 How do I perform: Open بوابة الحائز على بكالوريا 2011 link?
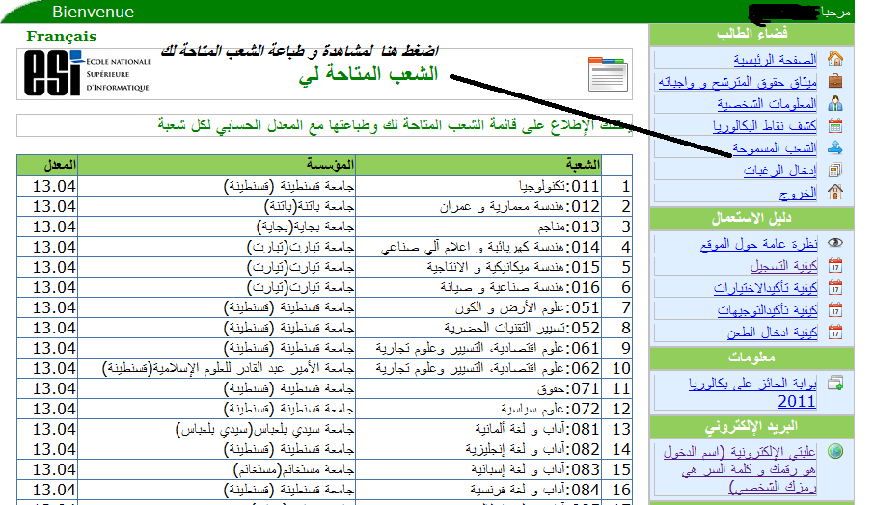[x=752, y=392]
